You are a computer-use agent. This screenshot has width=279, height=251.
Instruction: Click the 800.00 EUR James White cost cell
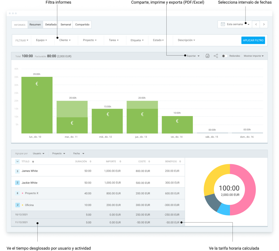pyautogui.click(x=143, y=171)
